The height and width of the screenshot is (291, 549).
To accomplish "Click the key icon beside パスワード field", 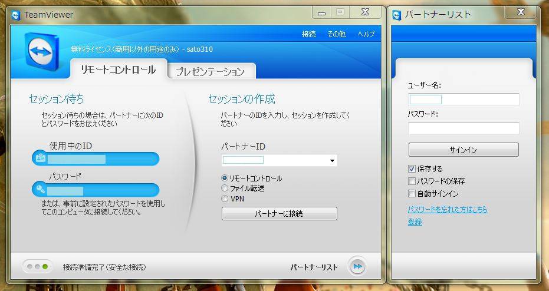I will coord(41,190).
